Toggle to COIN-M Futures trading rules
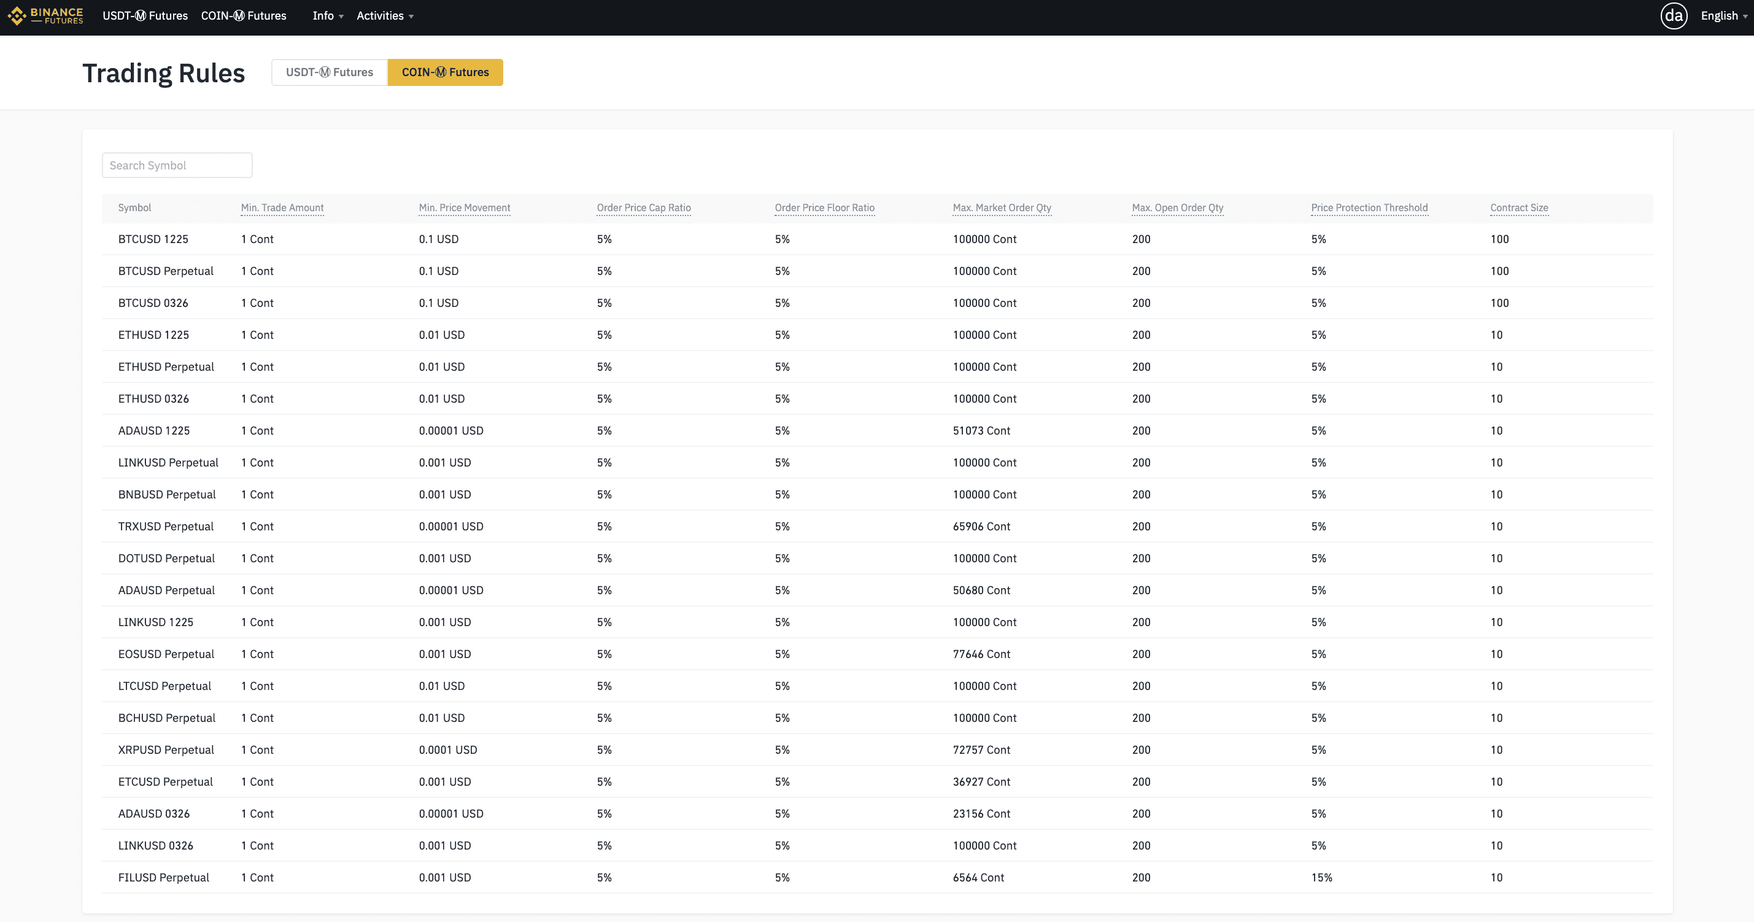 pyautogui.click(x=444, y=72)
